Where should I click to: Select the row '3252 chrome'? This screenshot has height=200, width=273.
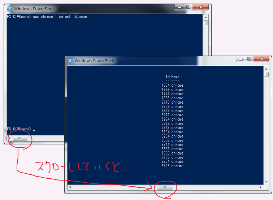[x=173, y=106]
